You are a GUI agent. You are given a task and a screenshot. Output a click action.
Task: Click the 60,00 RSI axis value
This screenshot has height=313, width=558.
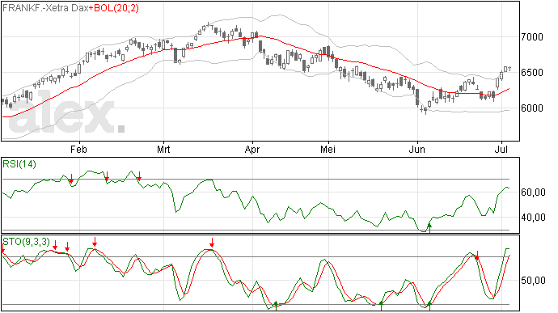pos(533,192)
